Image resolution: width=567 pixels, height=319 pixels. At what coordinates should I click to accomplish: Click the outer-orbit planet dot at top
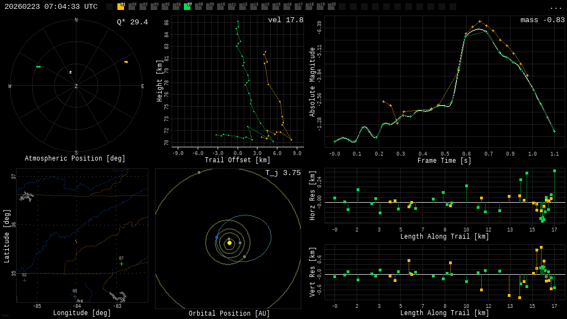tap(199, 173)
